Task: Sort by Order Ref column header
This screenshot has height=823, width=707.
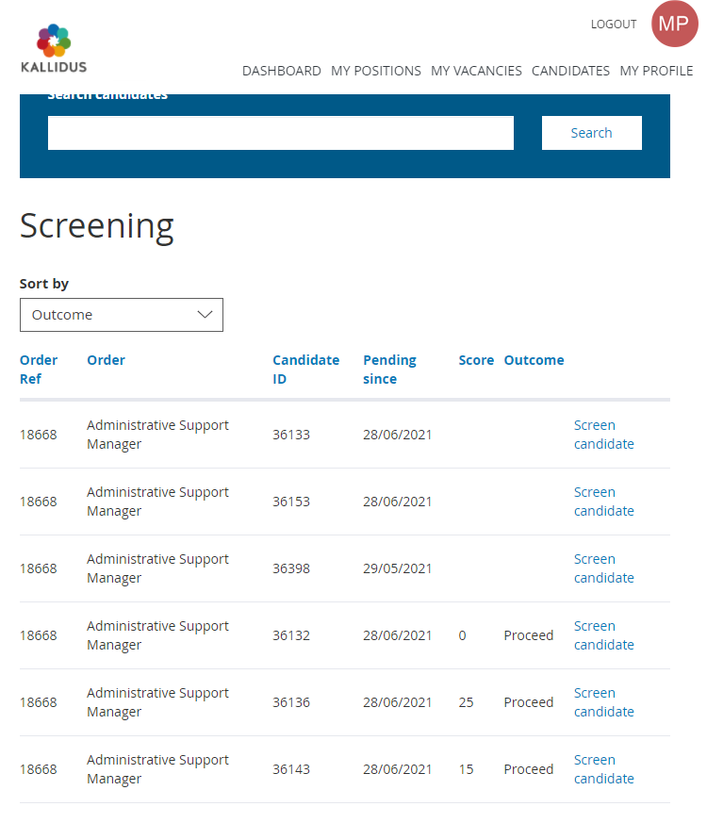Action: pos(39,370)
